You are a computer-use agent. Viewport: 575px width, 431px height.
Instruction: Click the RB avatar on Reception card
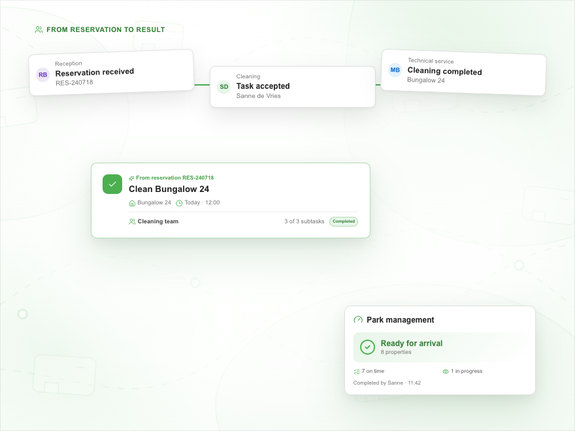click(43, 74)
